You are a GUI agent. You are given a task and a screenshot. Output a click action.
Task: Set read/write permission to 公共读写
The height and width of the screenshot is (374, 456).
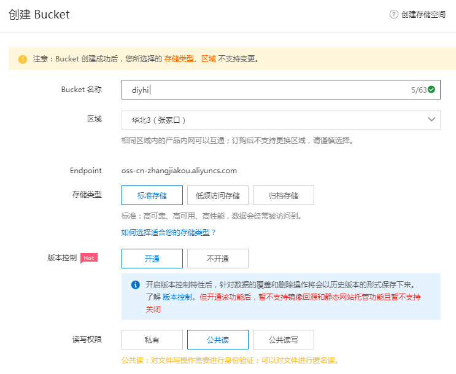284,340
